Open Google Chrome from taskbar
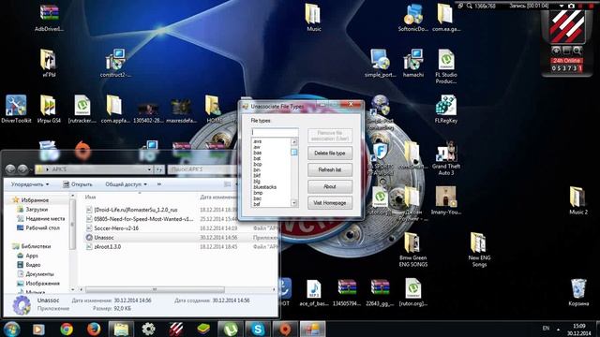 pos(67,329)
